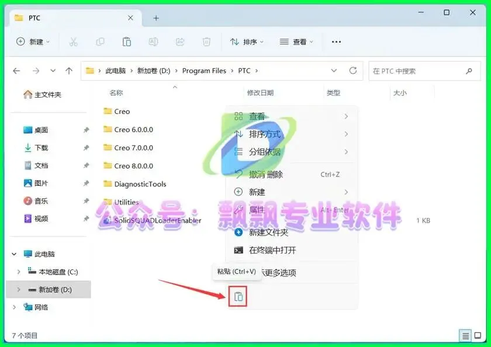Screen dimensions: 491x347
Task: Open 视频 in quick access
Action: tap(36, 218)
